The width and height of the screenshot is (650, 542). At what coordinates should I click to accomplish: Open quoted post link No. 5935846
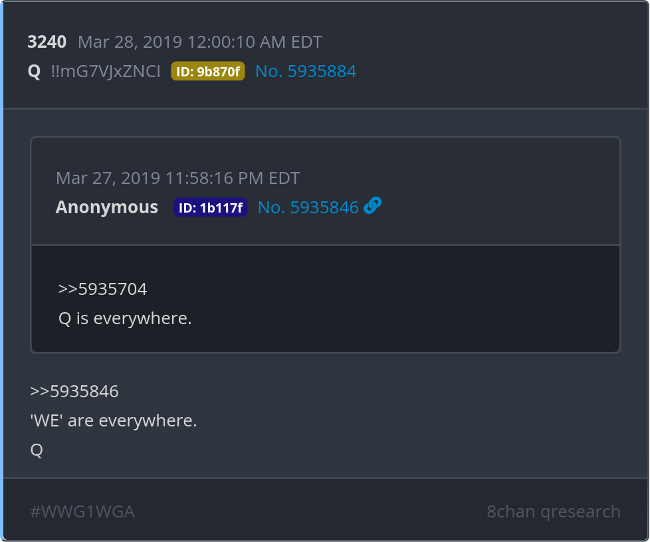click(x=308, y=207)
